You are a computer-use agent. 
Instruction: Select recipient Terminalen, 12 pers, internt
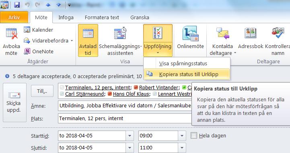[98, 87]
